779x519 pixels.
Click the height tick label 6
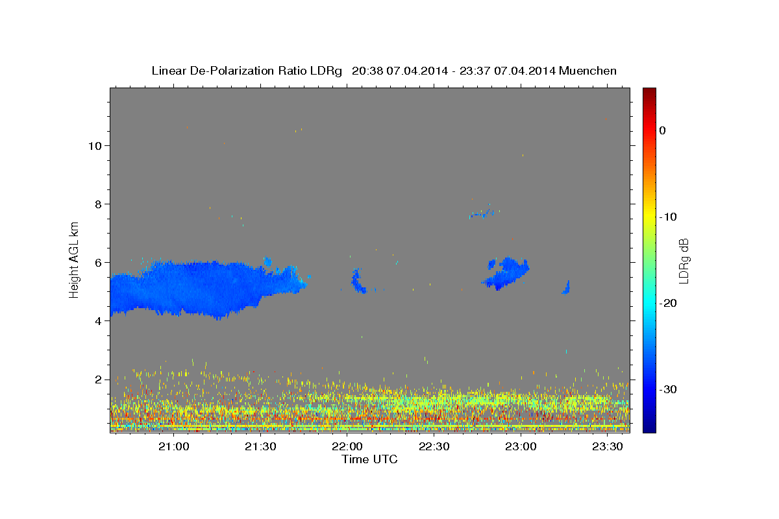click(99, 262)
